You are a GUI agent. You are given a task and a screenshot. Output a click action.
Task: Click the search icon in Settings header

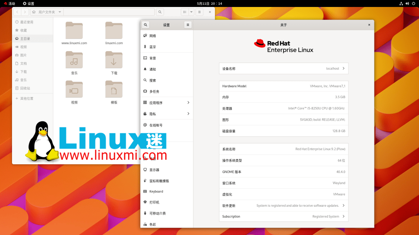[145, 25]
